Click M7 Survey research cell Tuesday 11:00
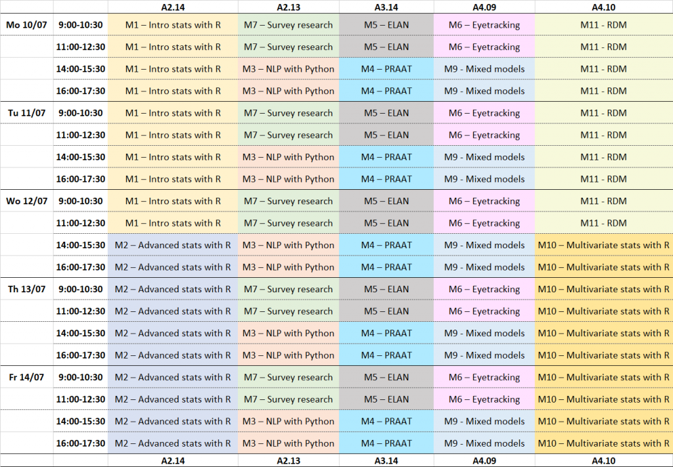 pyautogui.click(x=289, y=135)
